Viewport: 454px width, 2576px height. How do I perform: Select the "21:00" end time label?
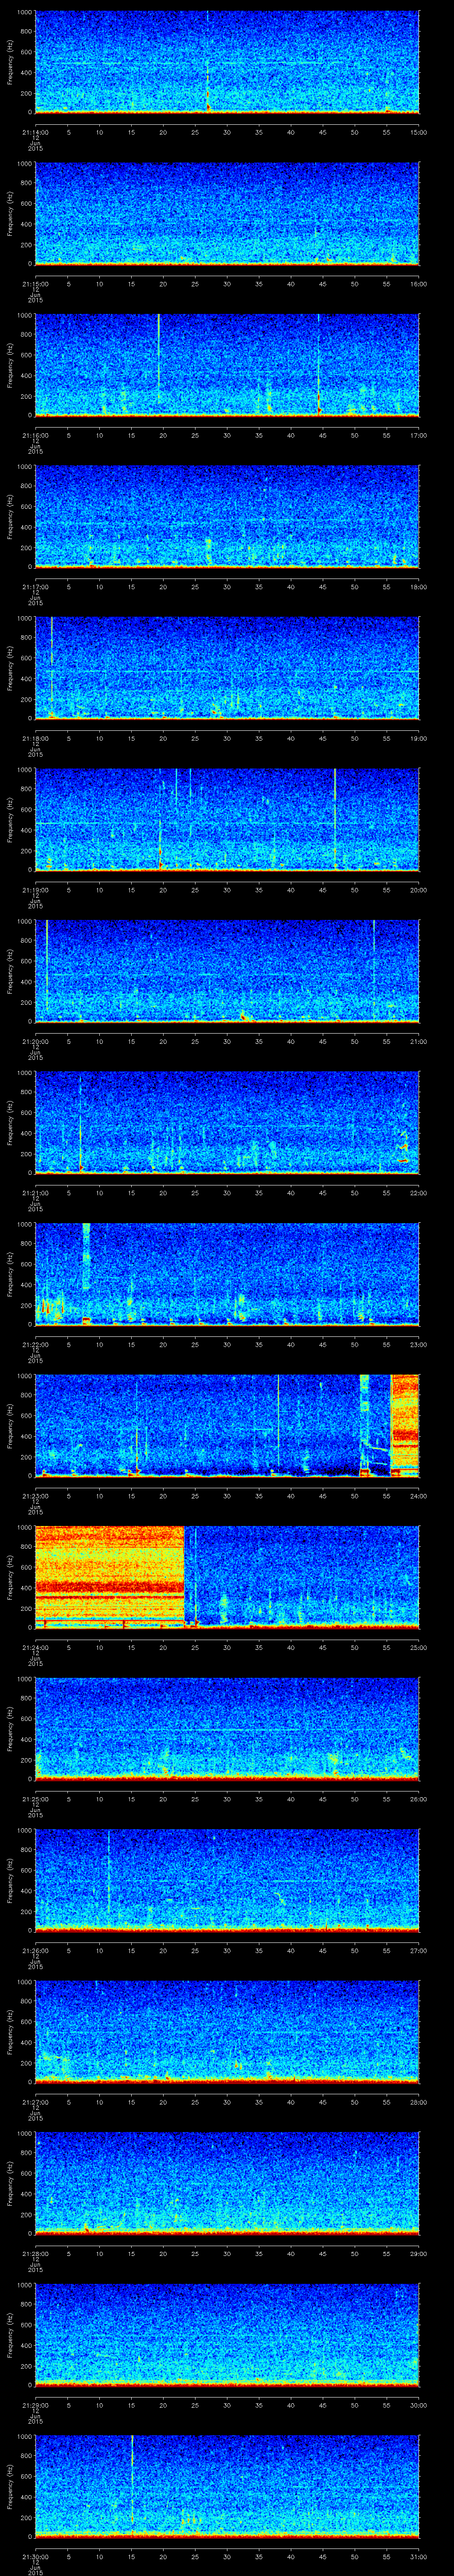click(419, 1041)
